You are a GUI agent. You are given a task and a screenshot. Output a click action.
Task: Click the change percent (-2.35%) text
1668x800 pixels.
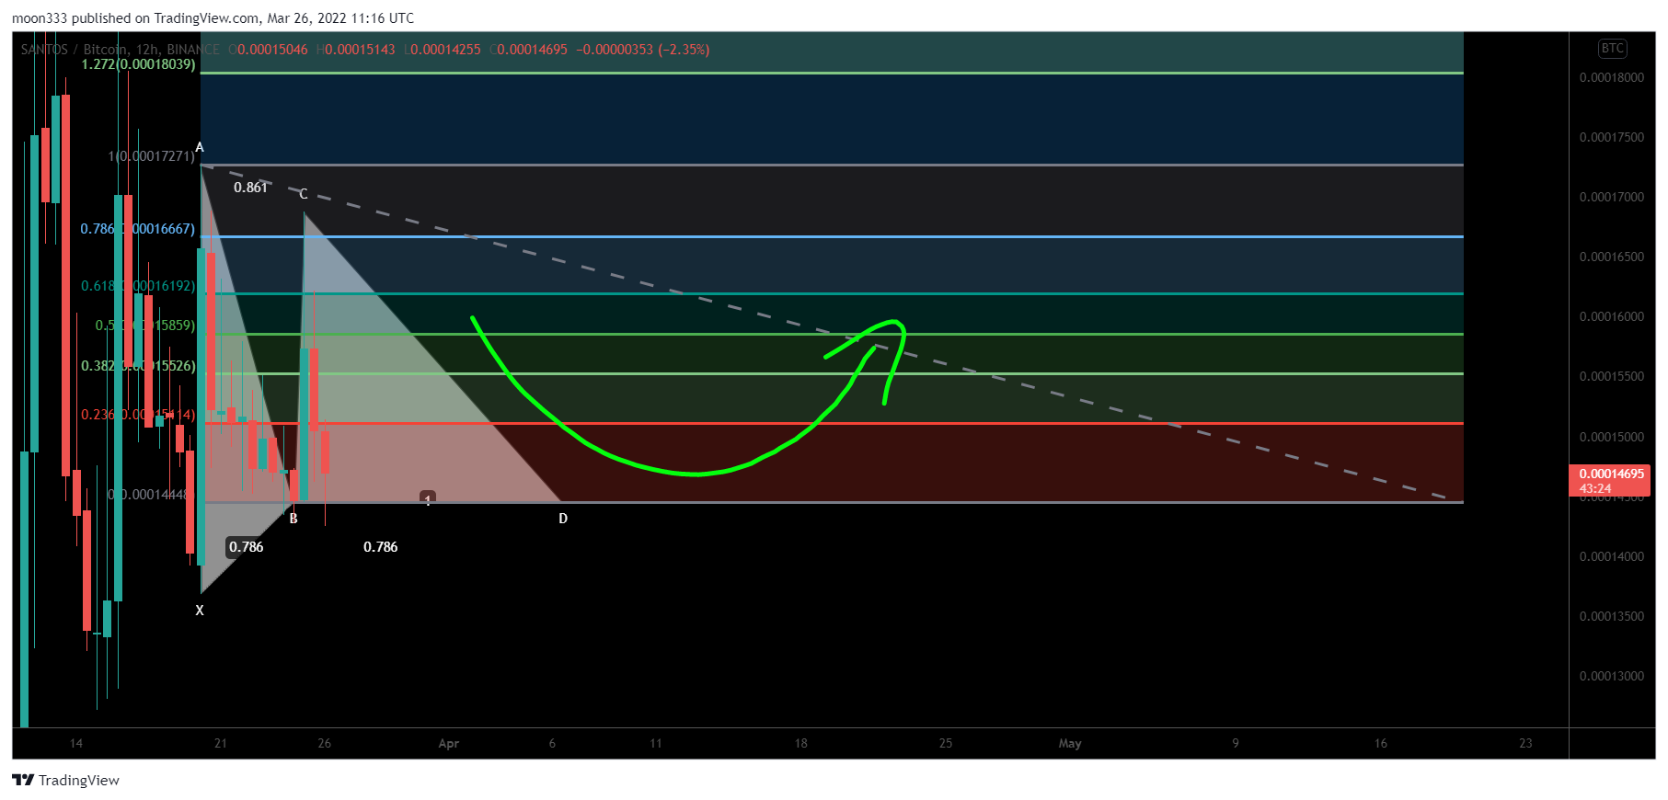tap(684, 50)
